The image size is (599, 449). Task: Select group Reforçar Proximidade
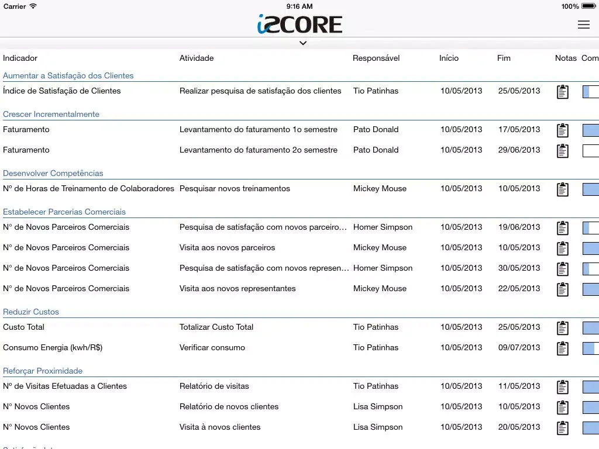43,371
